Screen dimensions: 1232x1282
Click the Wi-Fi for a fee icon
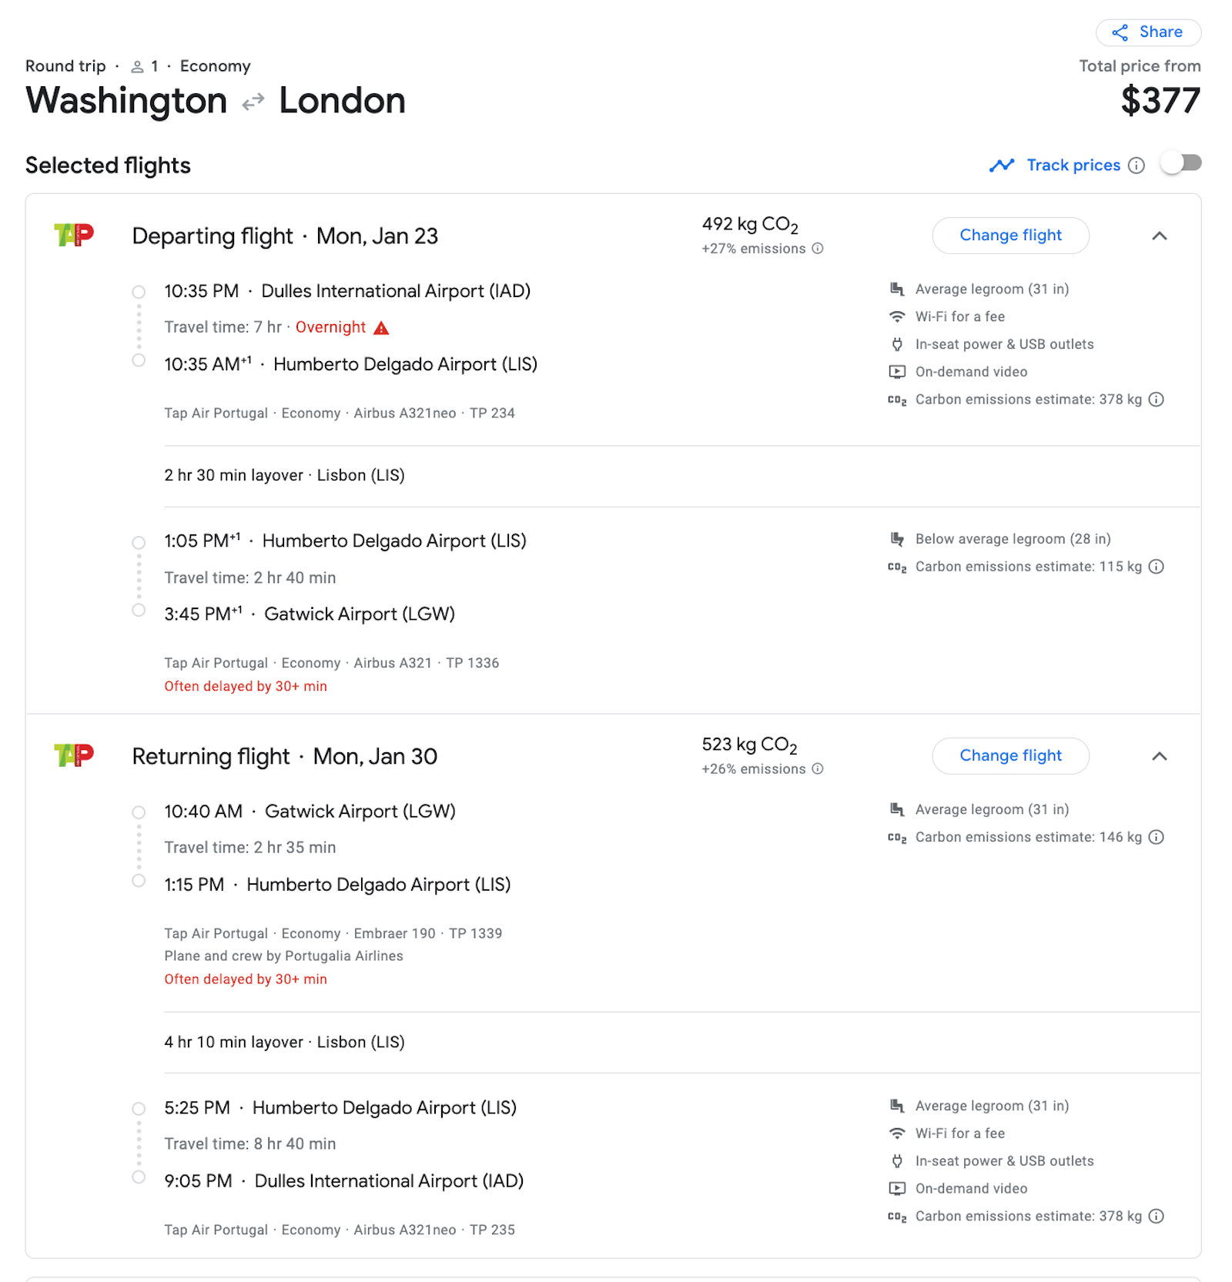896,316
